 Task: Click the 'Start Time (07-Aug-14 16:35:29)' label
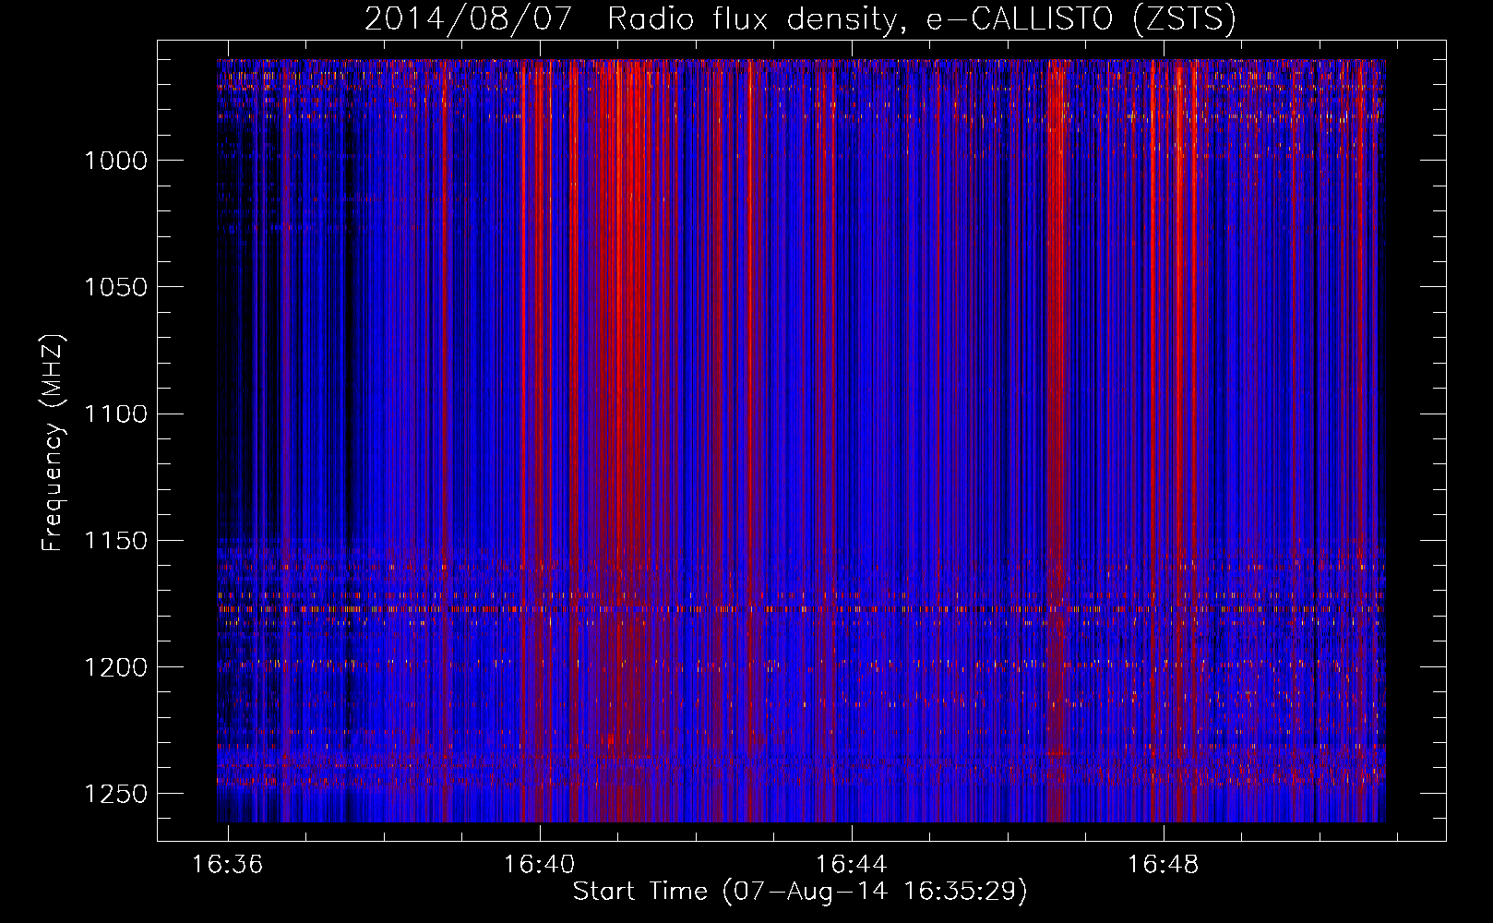(800, 892)
